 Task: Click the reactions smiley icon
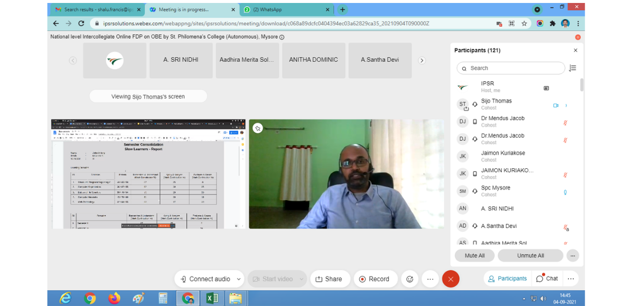(409, 279)
